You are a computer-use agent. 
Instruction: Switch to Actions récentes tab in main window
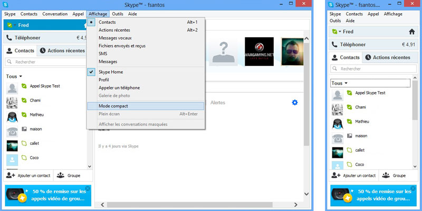[x=62, y=51]
